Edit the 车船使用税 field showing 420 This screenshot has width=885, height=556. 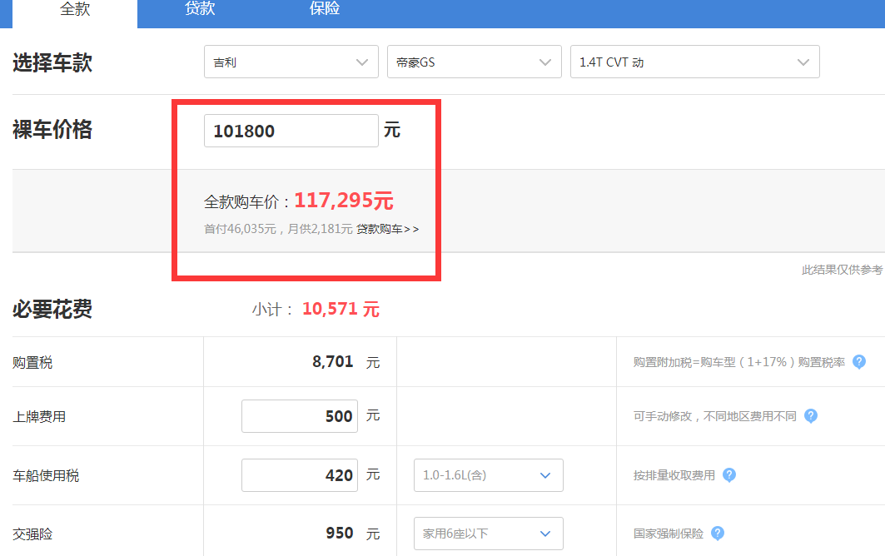click(x=300, y=474)
